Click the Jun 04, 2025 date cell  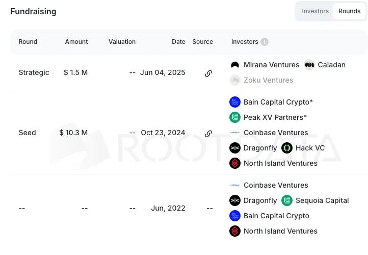tap(163, 72)
